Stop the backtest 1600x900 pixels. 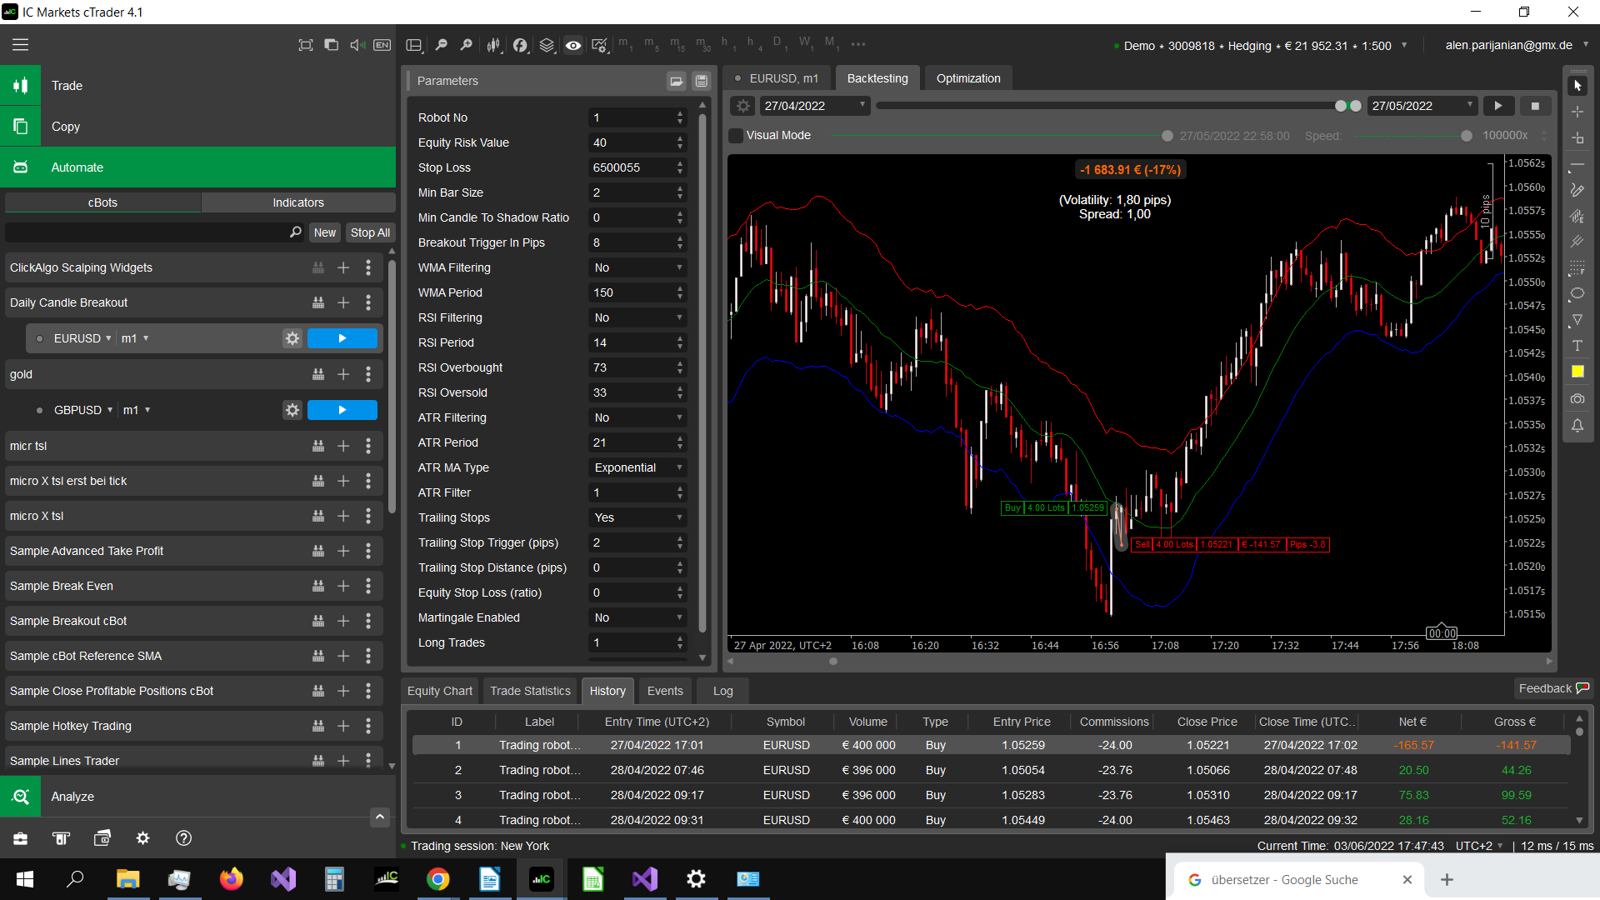(x=1535, y=106)
